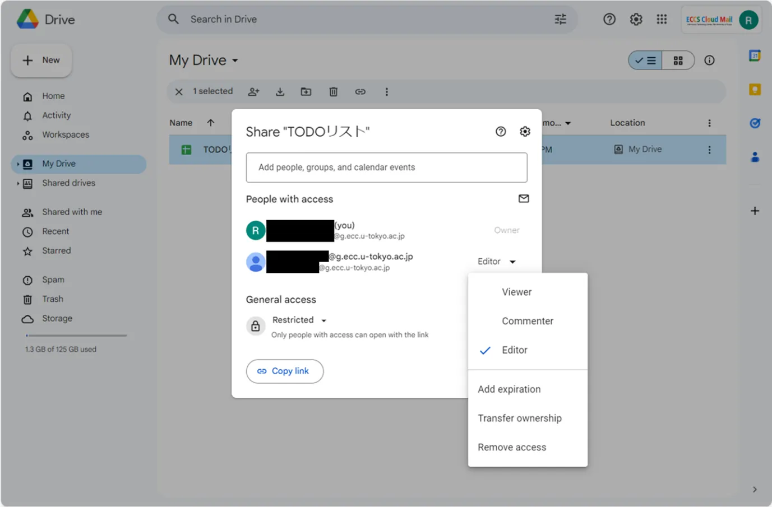Select the checked Editor role option
The height and width of the screenshot is (507, 772).
[528, 350]
